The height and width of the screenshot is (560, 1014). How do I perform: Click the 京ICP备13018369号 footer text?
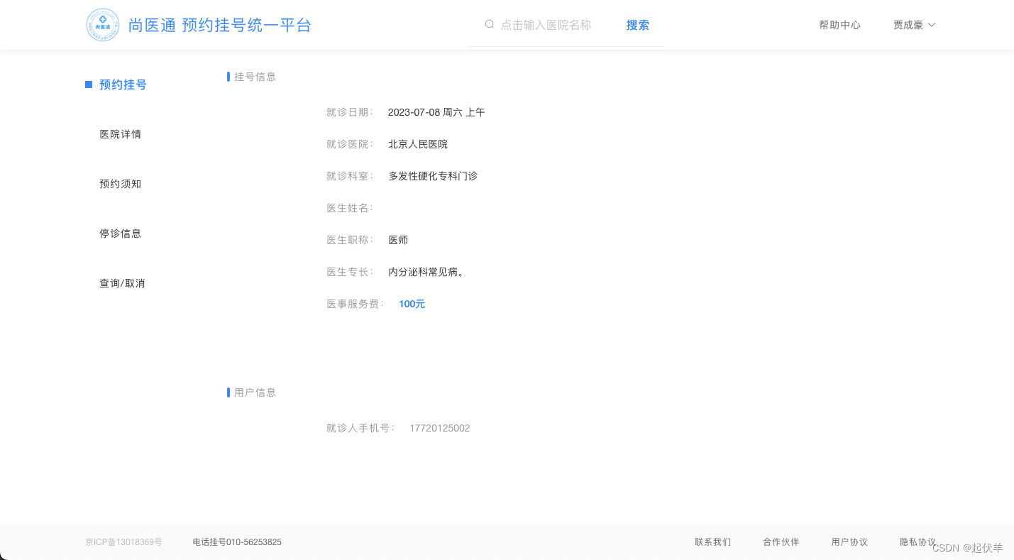[123, 542]
